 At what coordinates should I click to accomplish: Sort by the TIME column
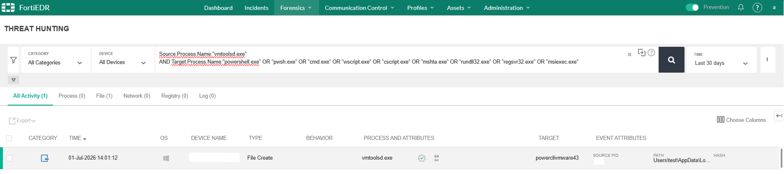click(78, 138)
